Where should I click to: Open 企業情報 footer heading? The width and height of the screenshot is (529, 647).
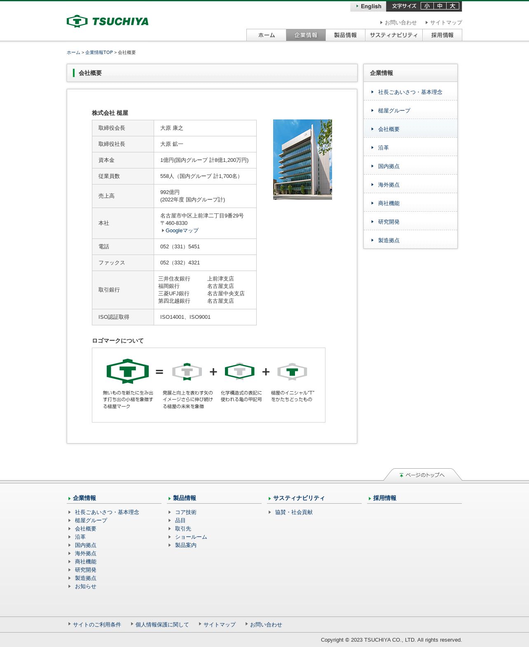click(84, 498)
